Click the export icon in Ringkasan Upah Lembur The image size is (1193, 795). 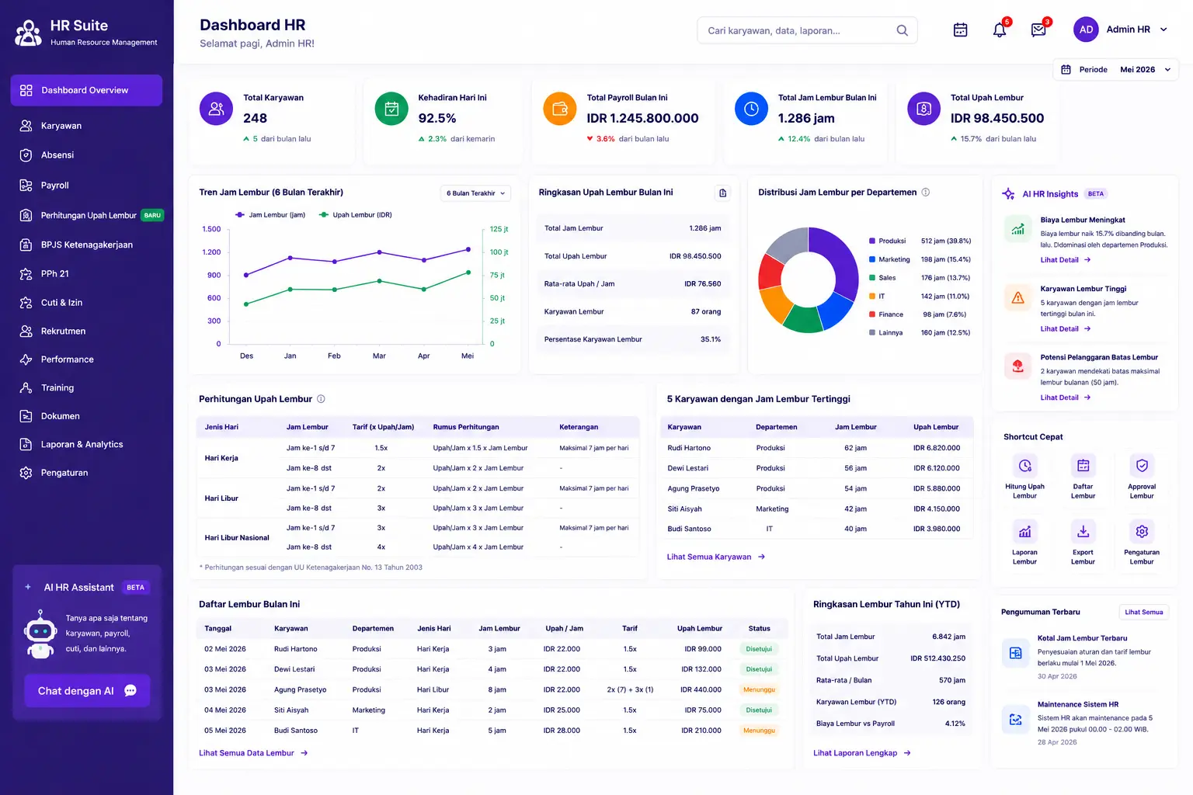(x=723, y=193)
